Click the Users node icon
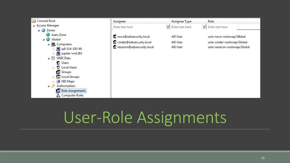Viewport: 290px width, 163px height. click(x=58, y=63)
